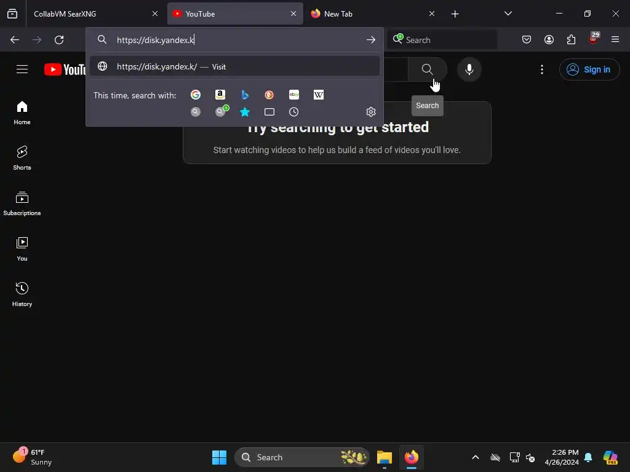This screenshot has width=630, height=472.
Task: Click the Firefox taskbar icon
Action: pyautogui.click(x=412, y=457)
